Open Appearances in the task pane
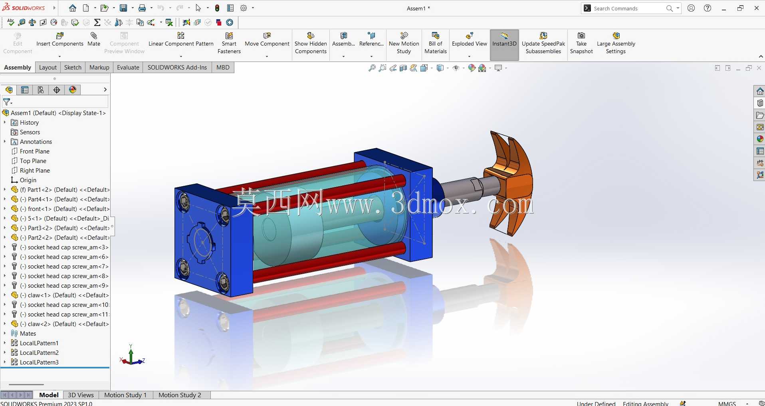 tap(760, 139)
